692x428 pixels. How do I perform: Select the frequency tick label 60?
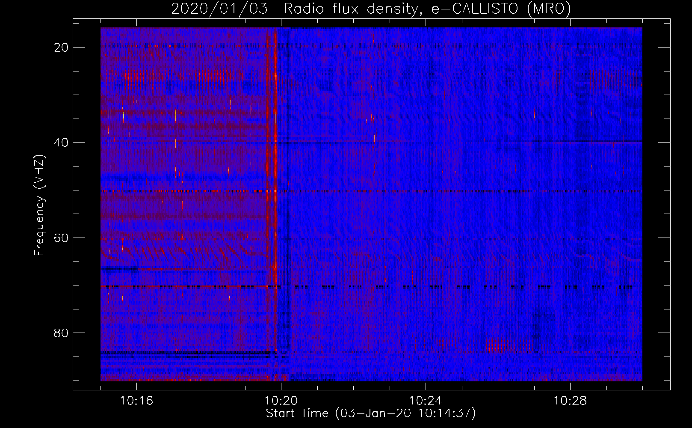(x=61, y=238)
